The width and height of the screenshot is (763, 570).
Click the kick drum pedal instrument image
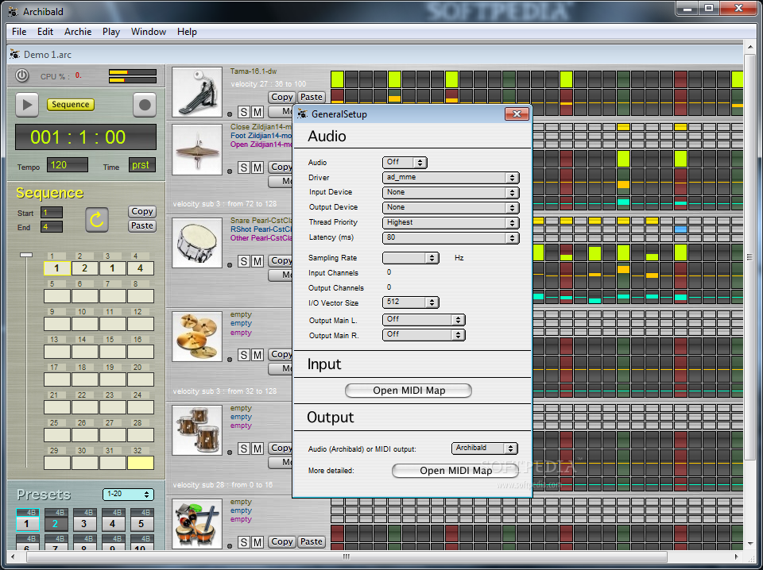coord(197,92)
